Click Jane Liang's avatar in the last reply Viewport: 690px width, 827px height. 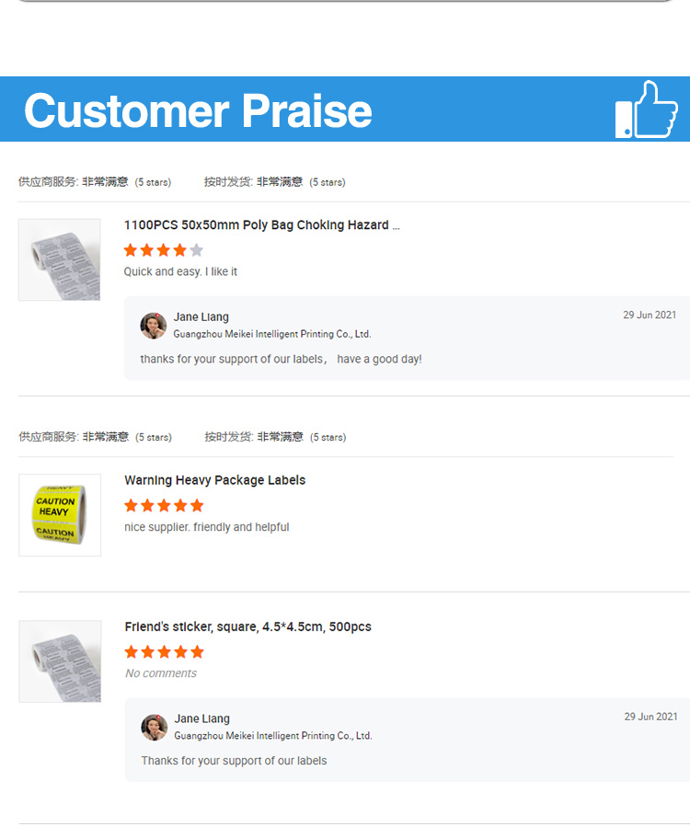click(x=155, y=728)
